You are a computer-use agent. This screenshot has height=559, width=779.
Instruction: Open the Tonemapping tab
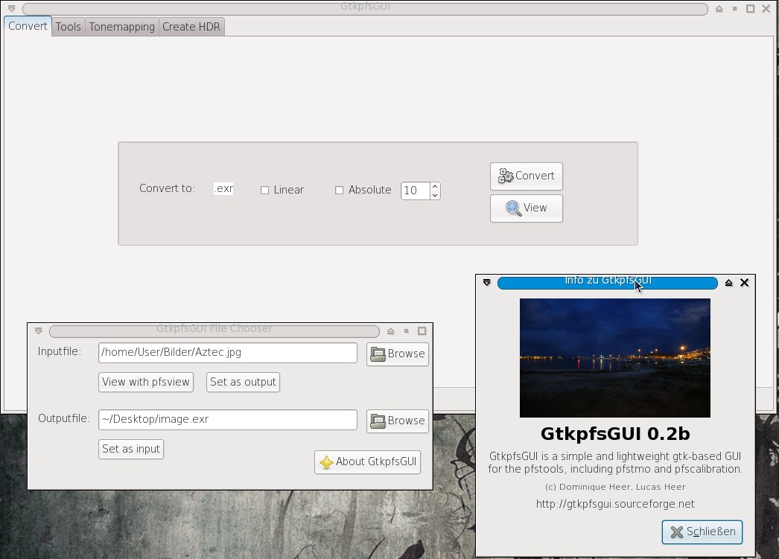(x=121, y=27)
